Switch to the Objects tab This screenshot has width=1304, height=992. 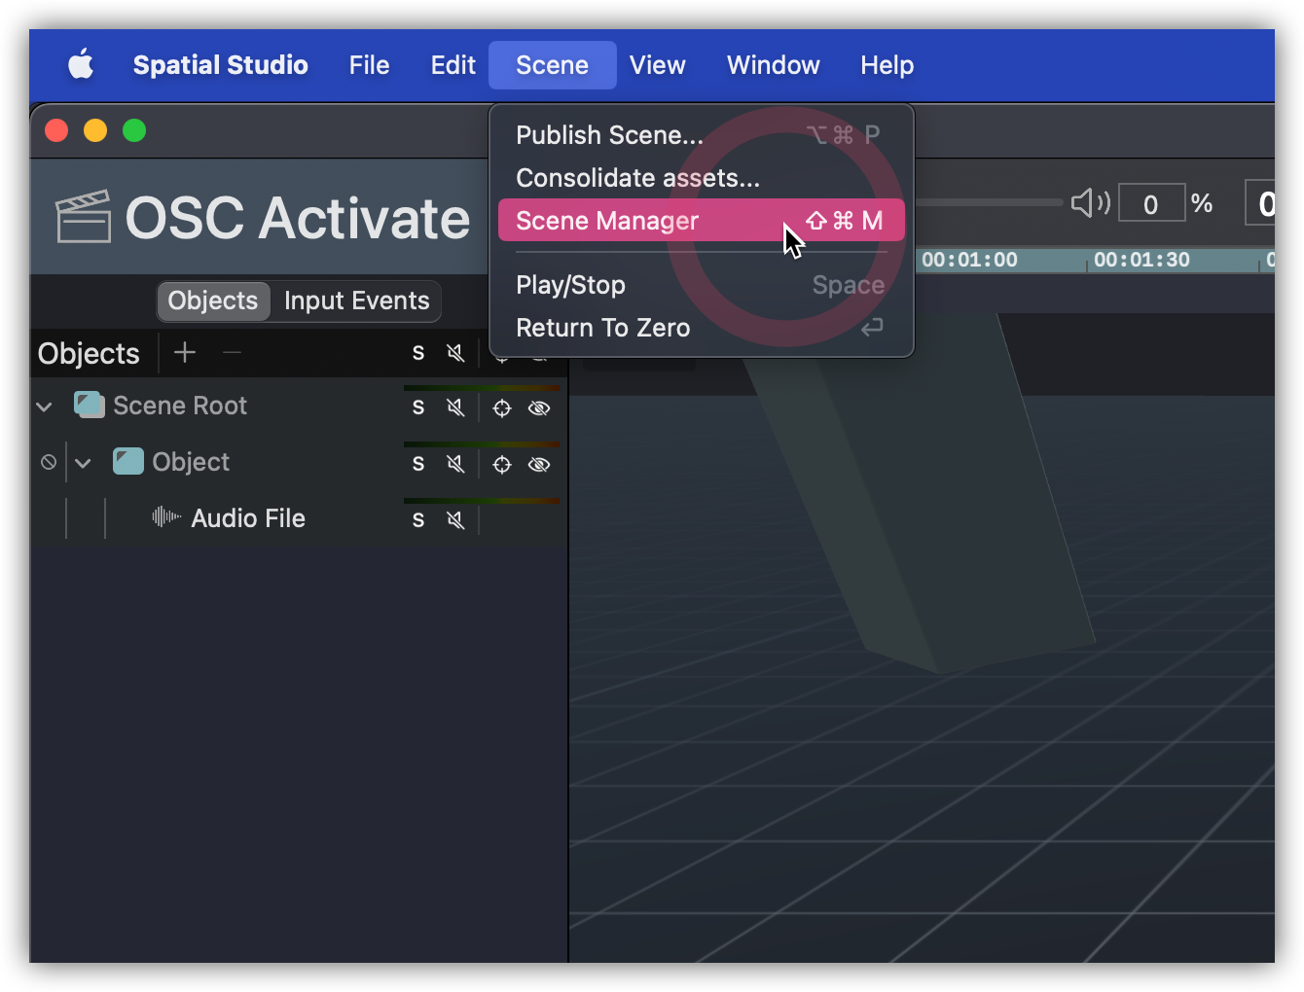click(213, 301)
